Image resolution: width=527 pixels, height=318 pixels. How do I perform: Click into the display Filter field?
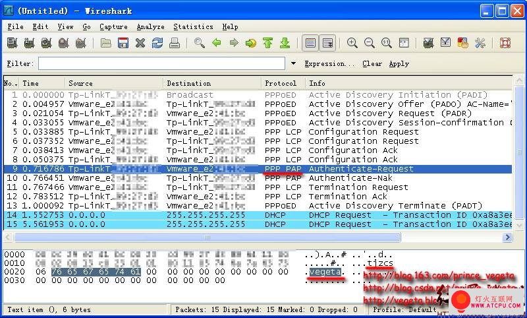pyautogui.click(x=161, y=63)
